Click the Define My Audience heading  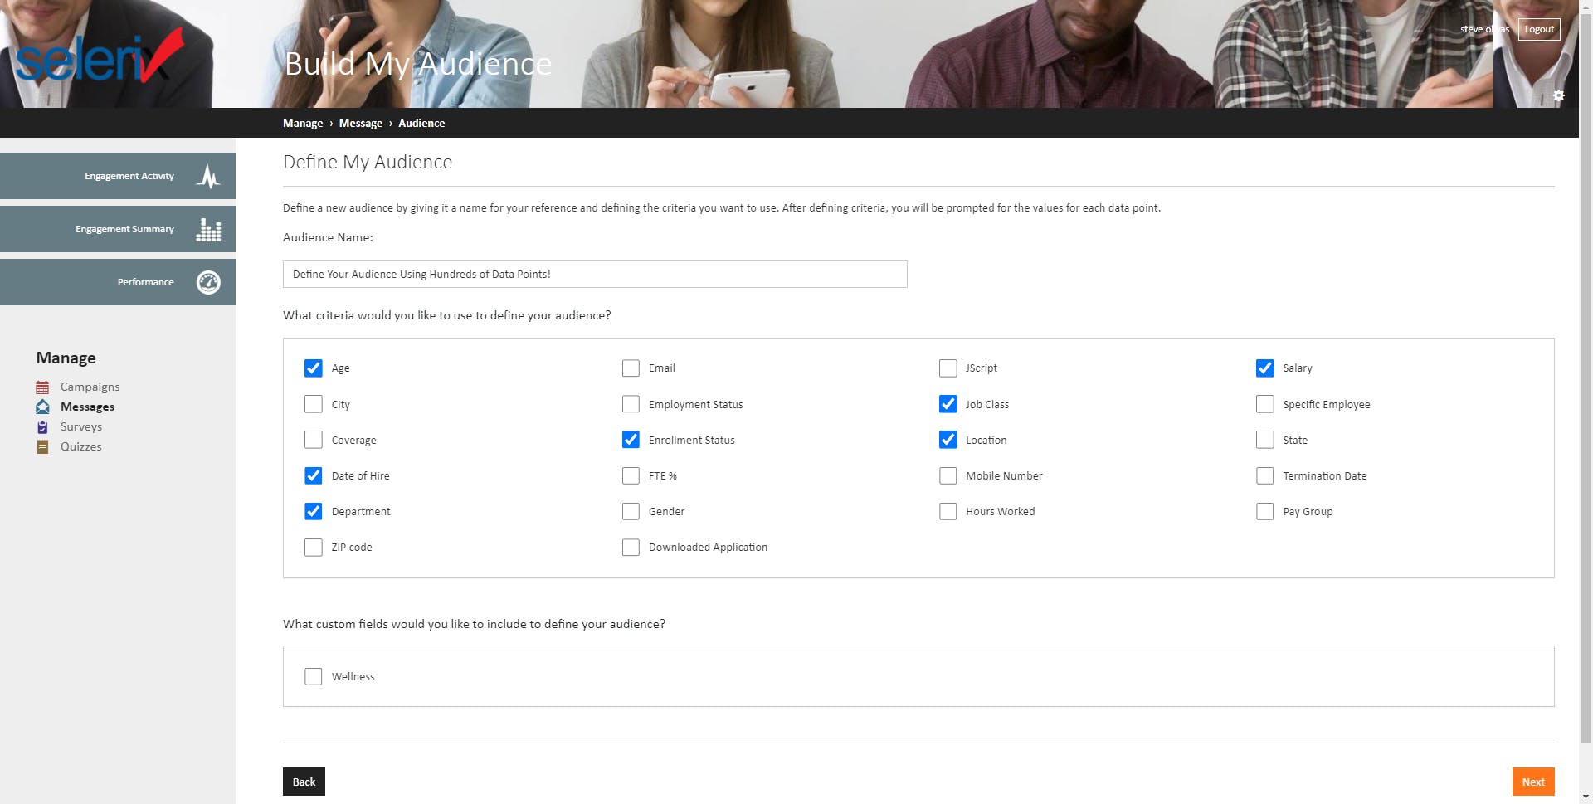[368, 162]
